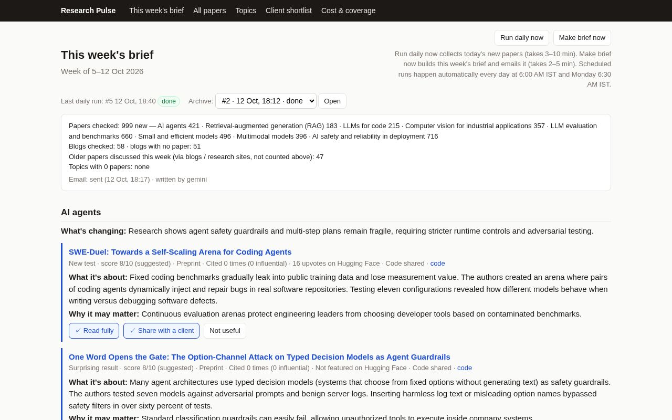This screenshot has height=420, width=672.
Task: Click the Blogs checked: 58 line
Action: (135, 146)
